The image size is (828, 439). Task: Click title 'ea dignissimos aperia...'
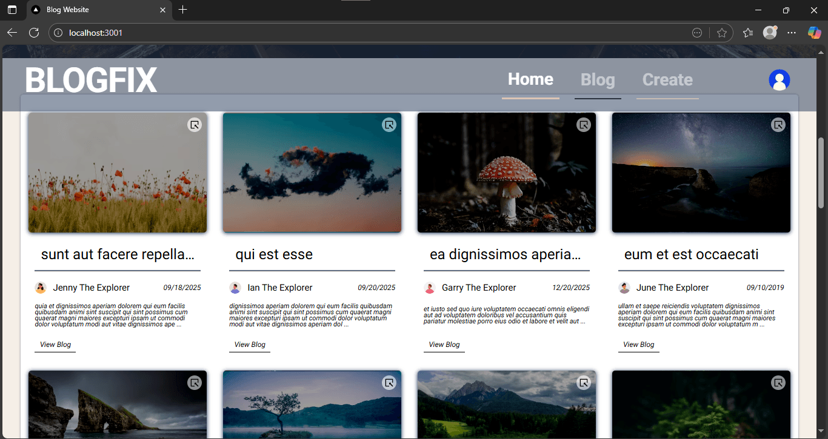click(506, 254)
